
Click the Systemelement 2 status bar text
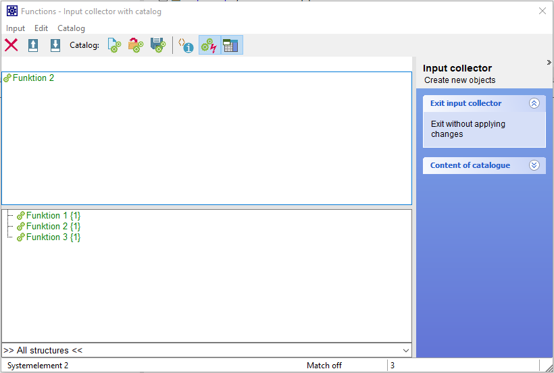coord(38,366)
